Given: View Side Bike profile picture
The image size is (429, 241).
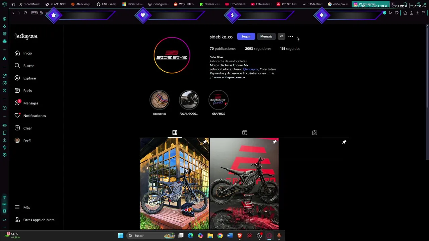Looking at the screenshot, I should click(x=172, y=55).
